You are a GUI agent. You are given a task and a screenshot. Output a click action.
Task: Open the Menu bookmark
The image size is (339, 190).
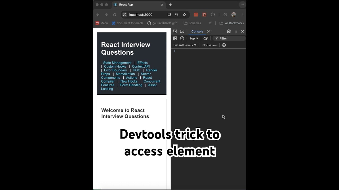102,23
